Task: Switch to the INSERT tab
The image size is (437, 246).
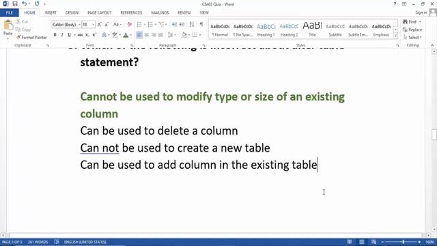Action: 51,12
